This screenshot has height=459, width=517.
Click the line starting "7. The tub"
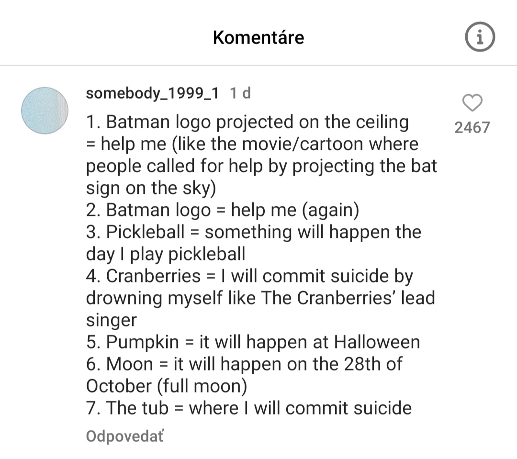pos(249,408)
